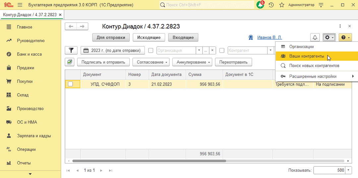Expand more sidebar sections with bottom arrow
The image size is (358, 178).
point(30,174)
